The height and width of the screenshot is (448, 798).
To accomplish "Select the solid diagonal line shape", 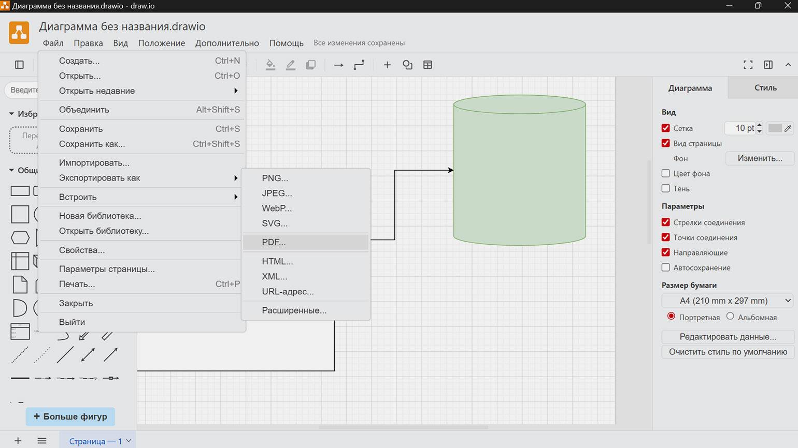I will [65, 355].
